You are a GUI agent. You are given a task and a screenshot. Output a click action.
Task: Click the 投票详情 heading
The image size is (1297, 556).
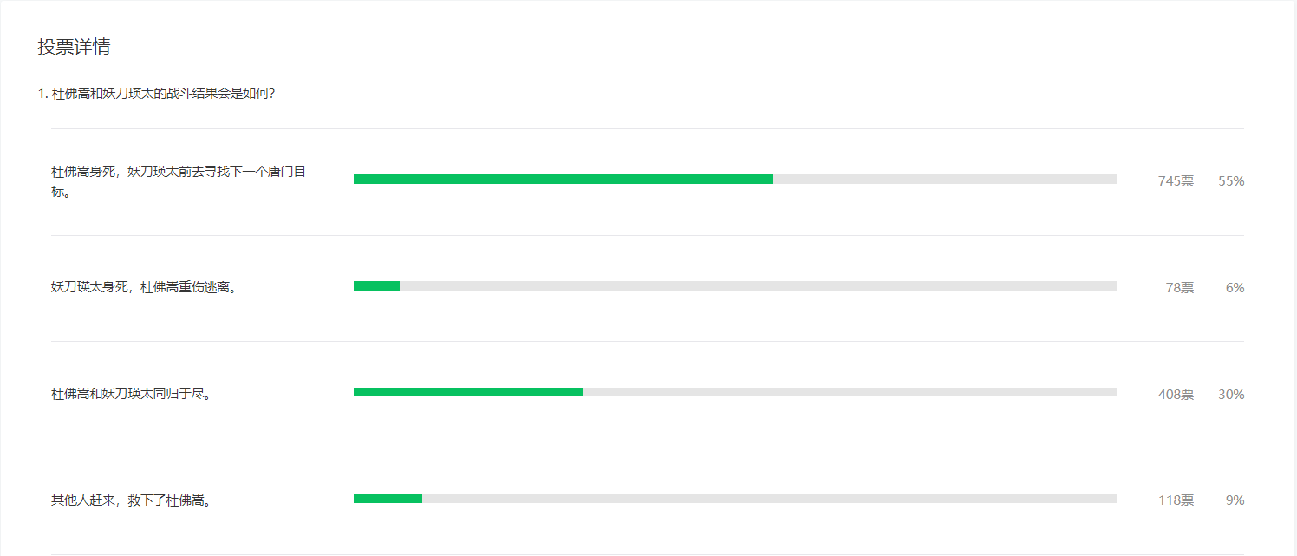74,47
